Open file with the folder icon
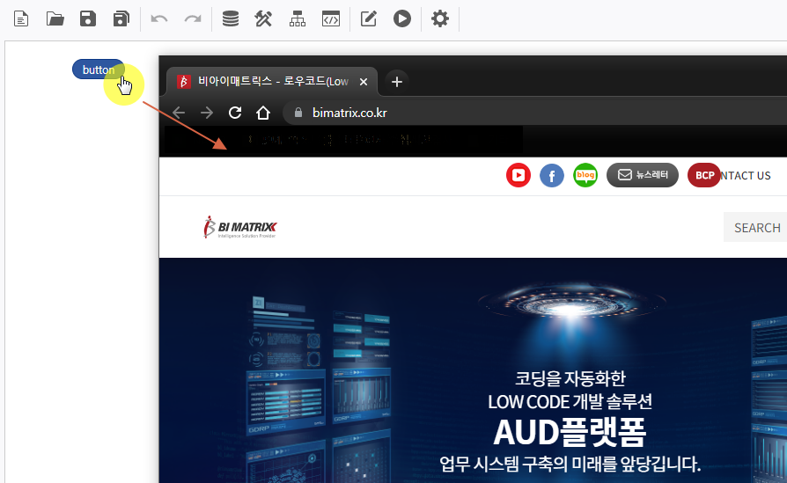787x483 pixels. coord(55,19)
